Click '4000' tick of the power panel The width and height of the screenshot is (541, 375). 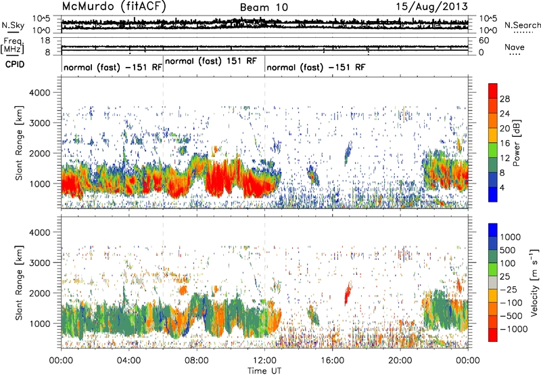tap(39, 93)
